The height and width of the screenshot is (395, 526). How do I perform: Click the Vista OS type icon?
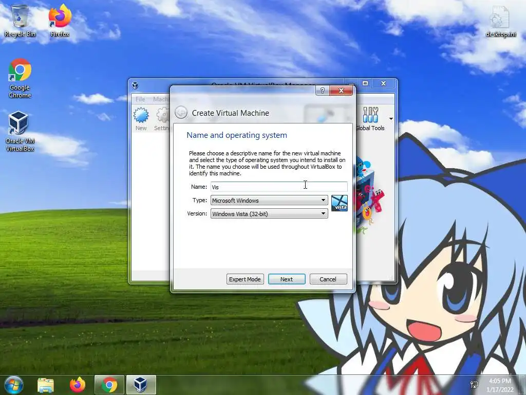339,203
